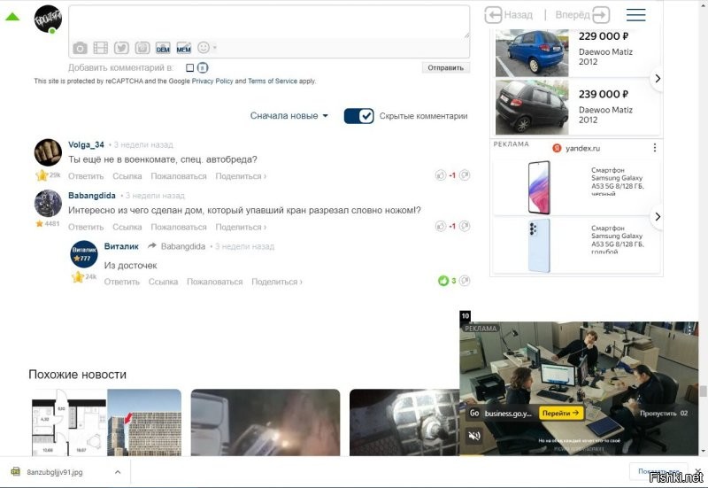Image resolution: width=708 pixels, height=488 pixels.
Task: Expand the chevron next to the downloaded file
Action: [118, 472]
